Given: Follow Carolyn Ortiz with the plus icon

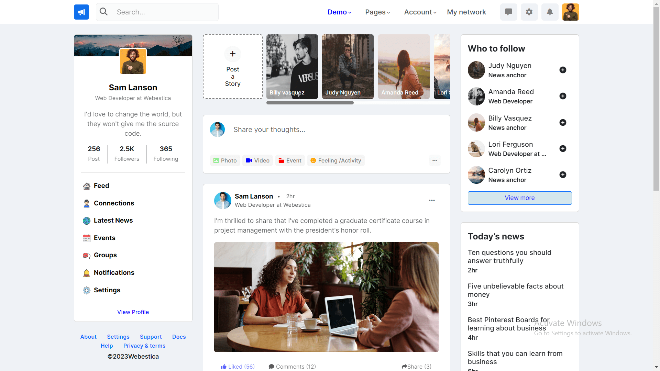Looking at the screenshot, I should click(x=563, y=175).
